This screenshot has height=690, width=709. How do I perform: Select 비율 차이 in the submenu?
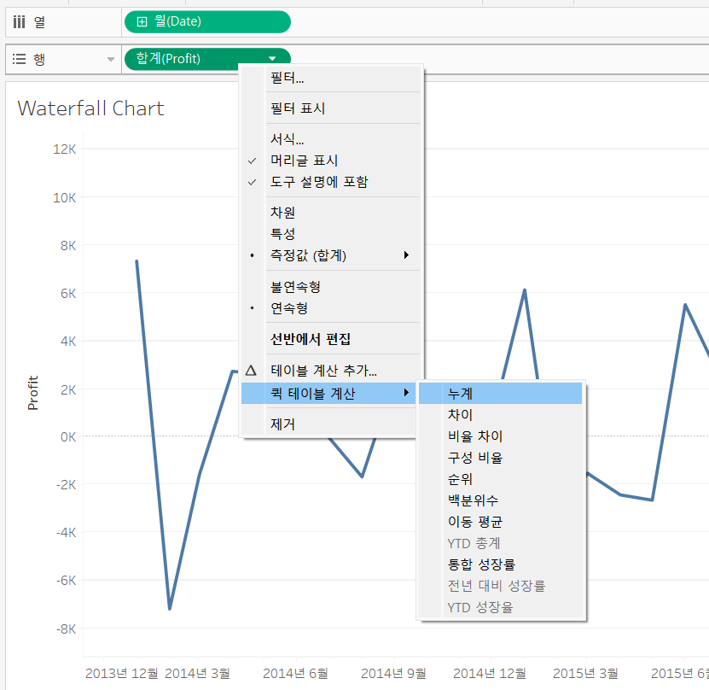(500, 436)
